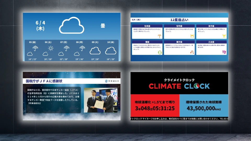This screenshot has height=141, width=251.
Task: Click the large cloud icon in today's weather
Action: click(x=72, y=25)
